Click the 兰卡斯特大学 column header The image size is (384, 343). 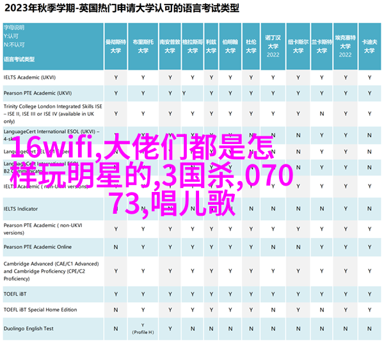click(321, 46)
